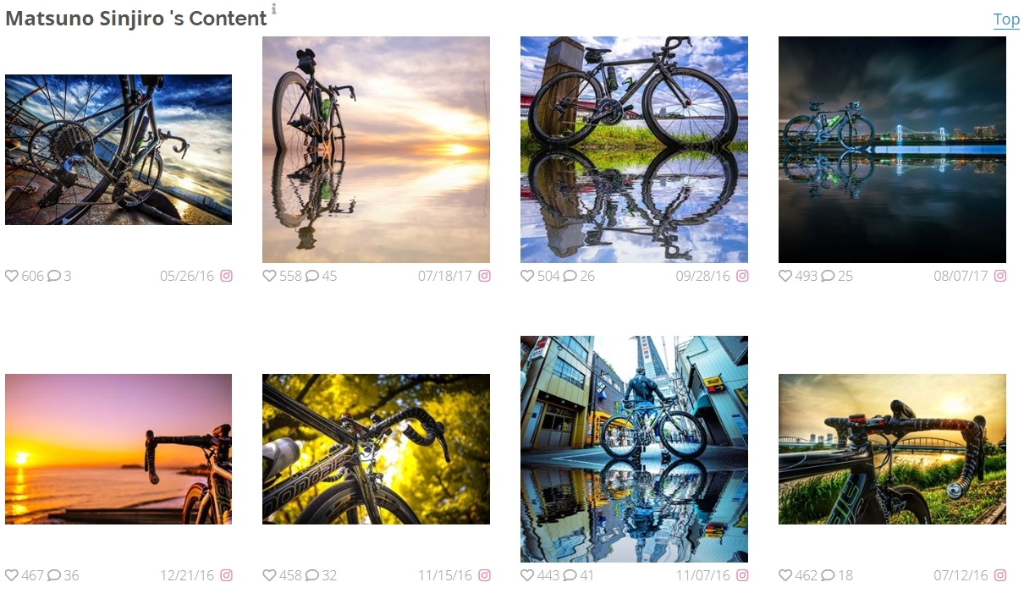Open the night city bridge reflection photo
1024x593 pixels.
coord(892,150)
